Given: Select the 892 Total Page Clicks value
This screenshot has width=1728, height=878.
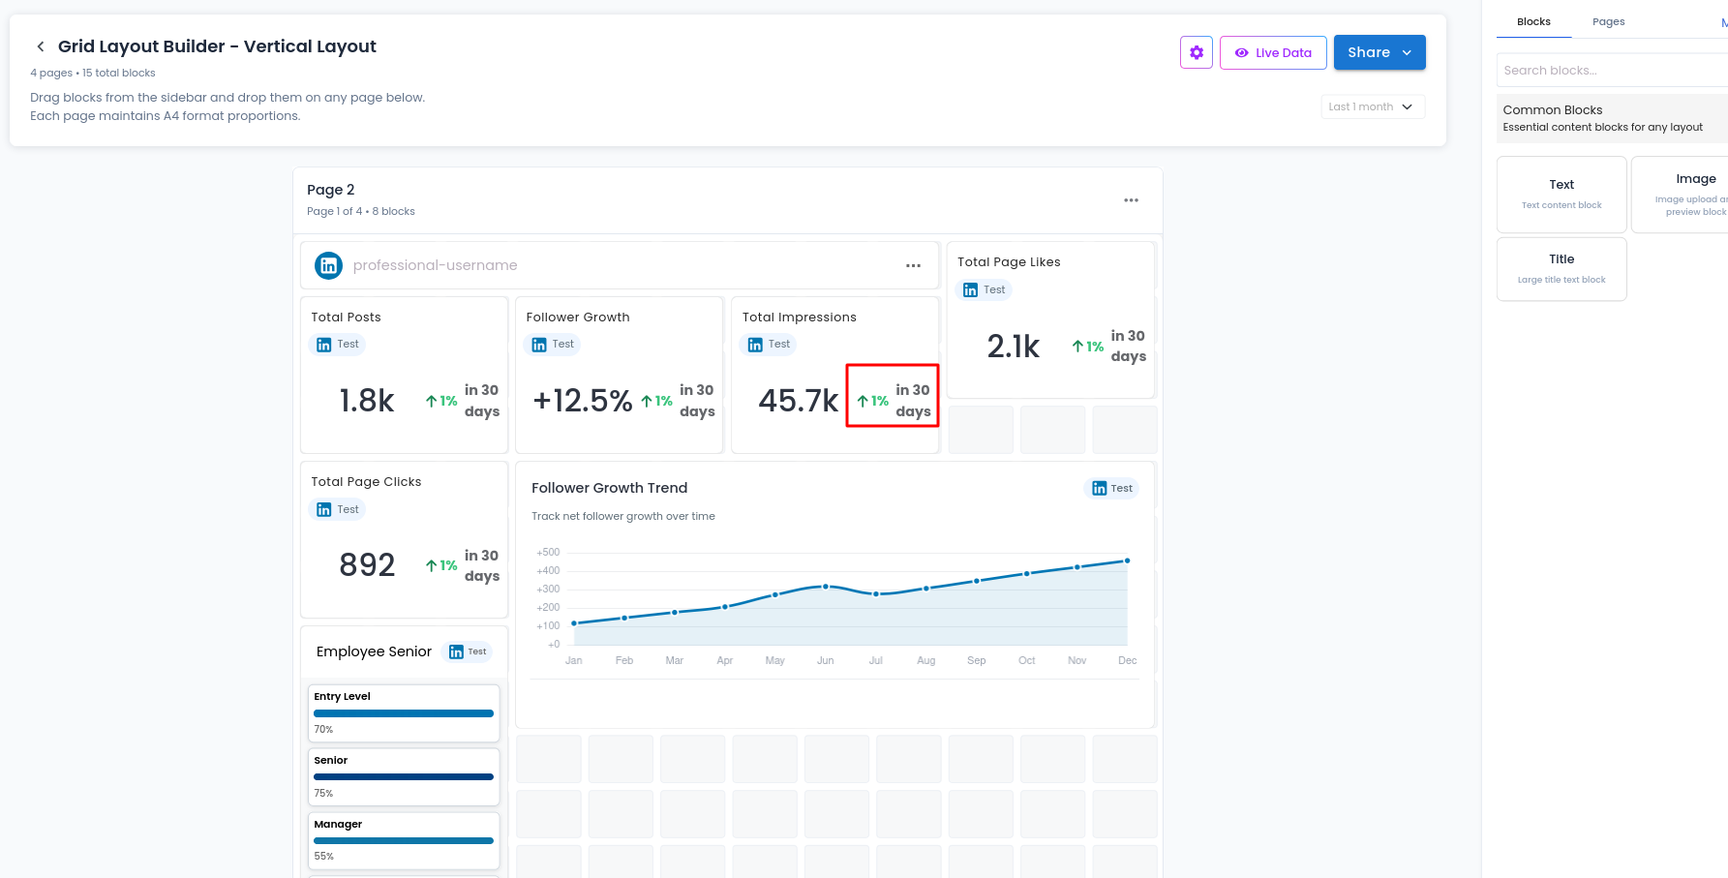Looking at the screenshot, I should click(367, 565).
